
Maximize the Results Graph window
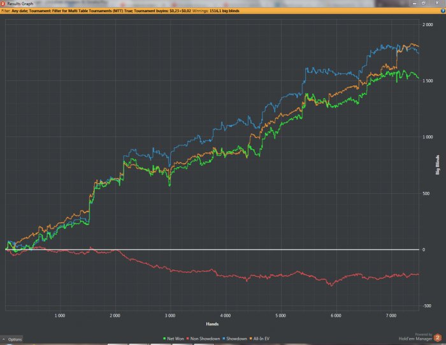coord(424,3)
